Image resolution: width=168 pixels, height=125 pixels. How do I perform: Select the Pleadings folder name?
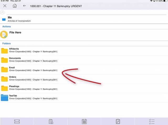[x=14, y=86]
